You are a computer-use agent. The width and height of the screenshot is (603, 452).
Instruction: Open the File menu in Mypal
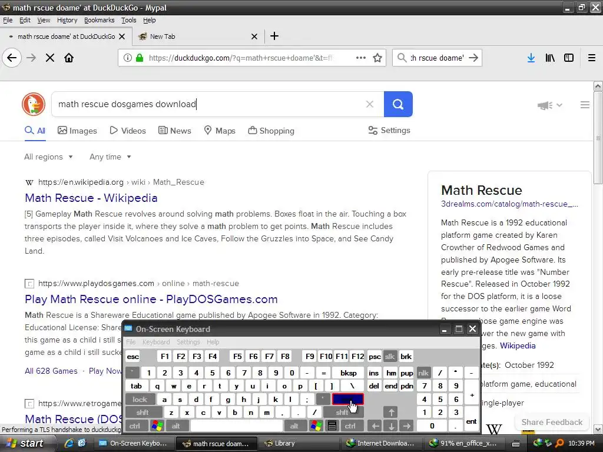[8, 20]
